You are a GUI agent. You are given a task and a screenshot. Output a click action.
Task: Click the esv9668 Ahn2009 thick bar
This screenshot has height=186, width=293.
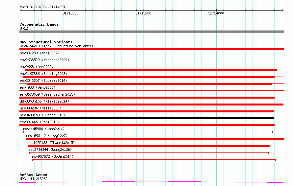pyautogui.click(x=151, y=70)
